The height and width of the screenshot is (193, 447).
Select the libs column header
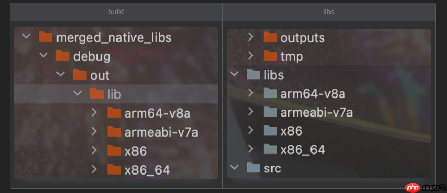tap(328, 12)
